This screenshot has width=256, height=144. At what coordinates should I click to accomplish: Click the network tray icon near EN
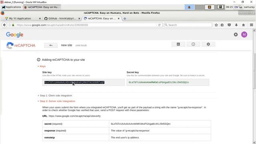tap(240, 7)
